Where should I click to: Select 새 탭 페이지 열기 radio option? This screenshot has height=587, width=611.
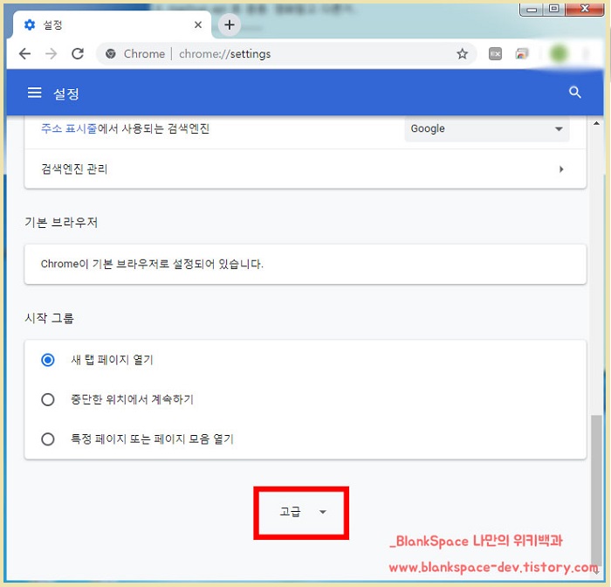(48, 360)
